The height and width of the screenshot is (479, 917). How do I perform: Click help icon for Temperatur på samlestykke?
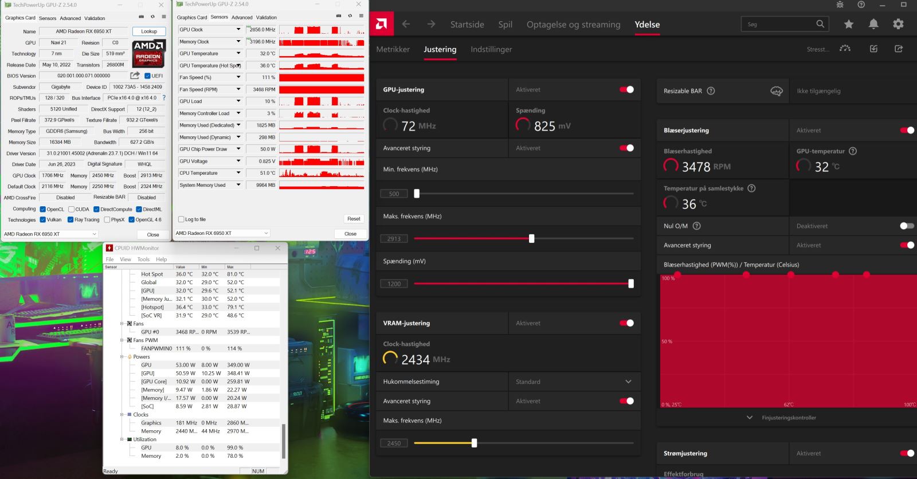coord(751,189)
